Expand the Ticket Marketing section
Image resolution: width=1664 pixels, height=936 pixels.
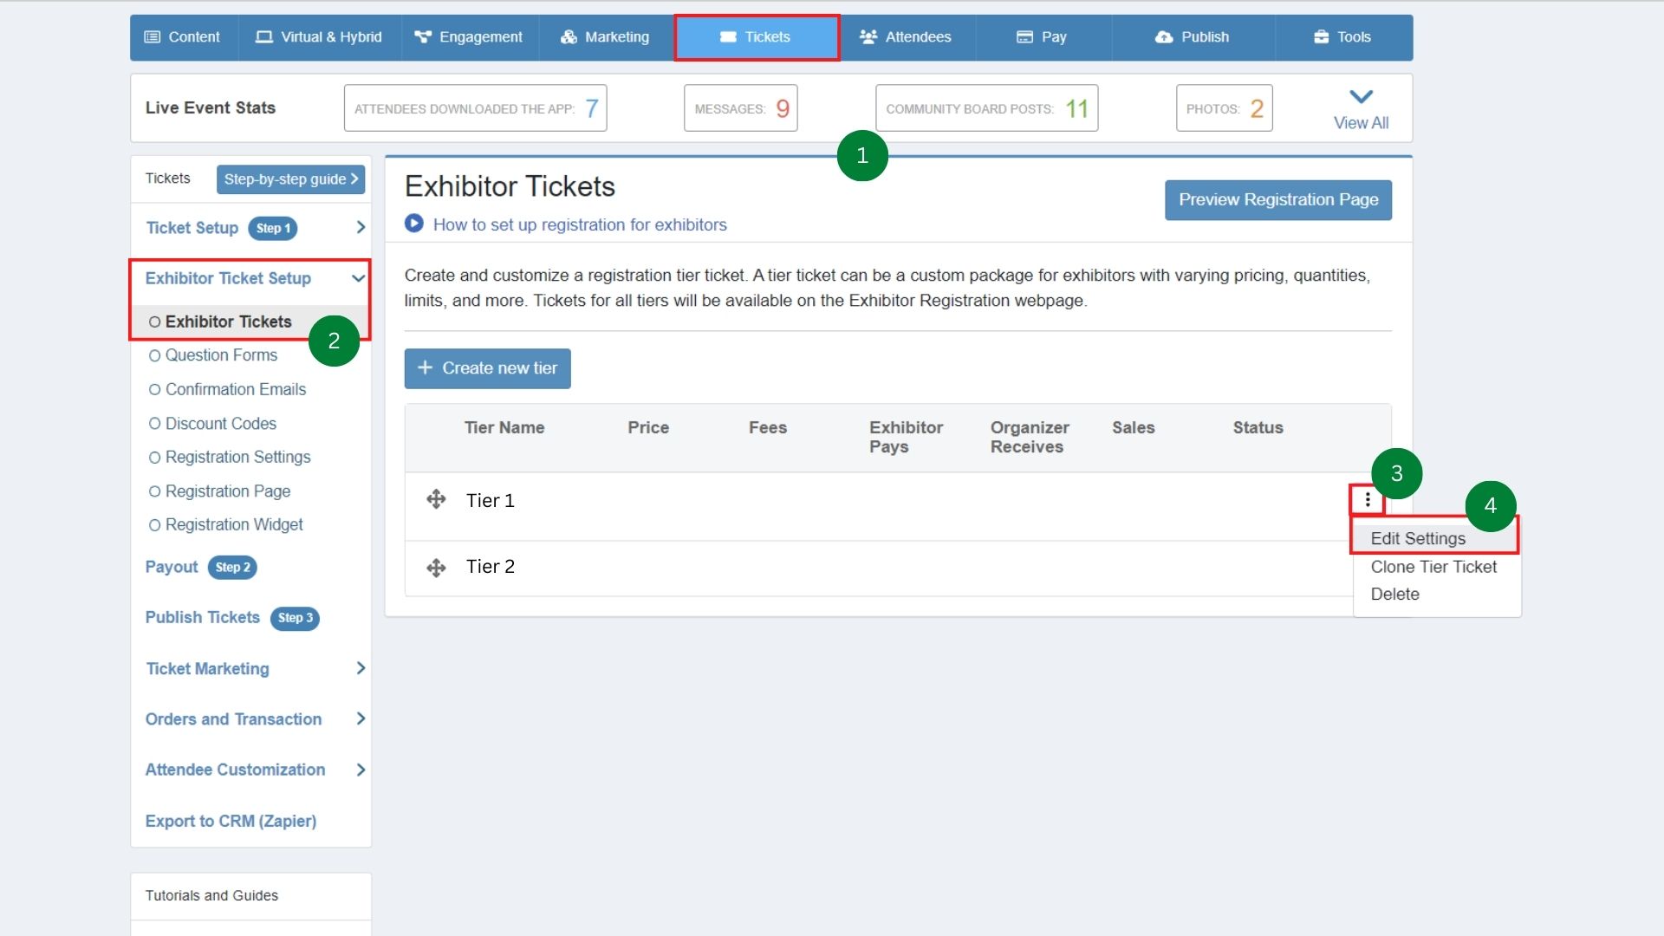tap(361, 668)
